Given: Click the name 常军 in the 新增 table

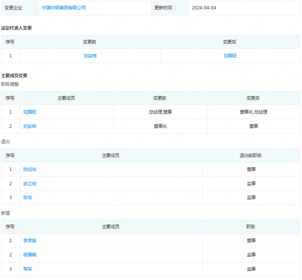Looking at the screenshot, I should pos(28,269).
